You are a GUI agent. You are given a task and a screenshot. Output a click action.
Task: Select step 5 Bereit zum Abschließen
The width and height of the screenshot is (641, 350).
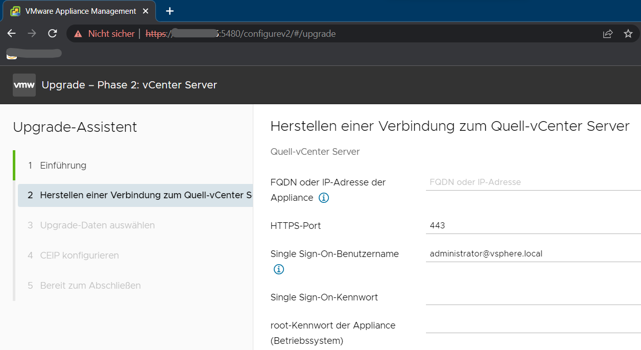coord(90,286)
